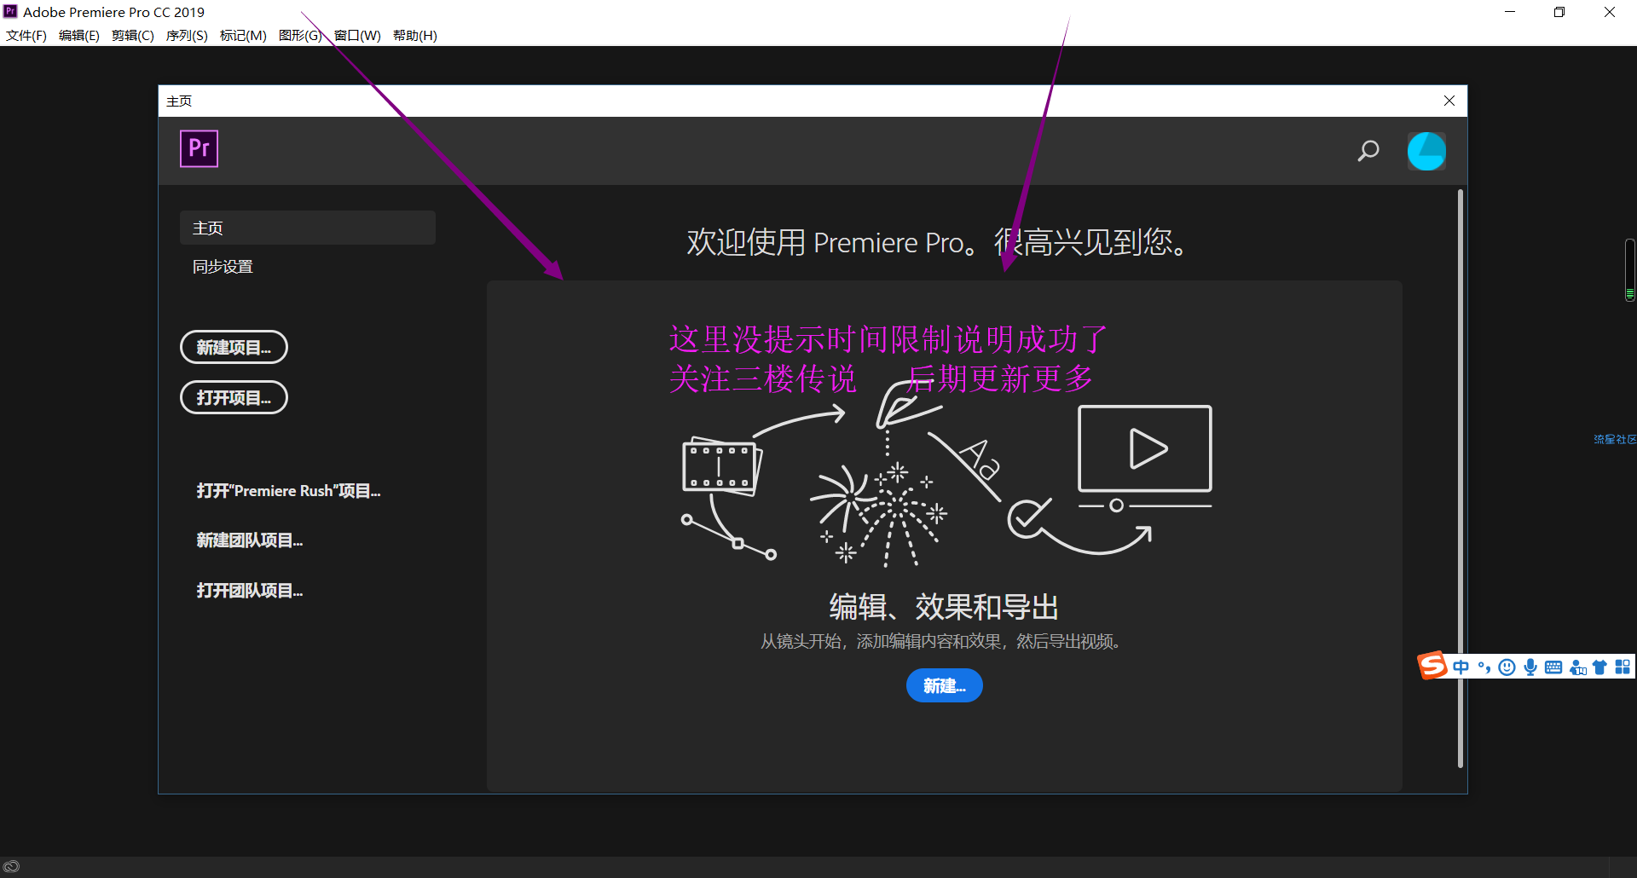The width and height of the screenshot is (1637, 878).
Task: Click the 新建团队项目... link
Action: click(250, 540)
